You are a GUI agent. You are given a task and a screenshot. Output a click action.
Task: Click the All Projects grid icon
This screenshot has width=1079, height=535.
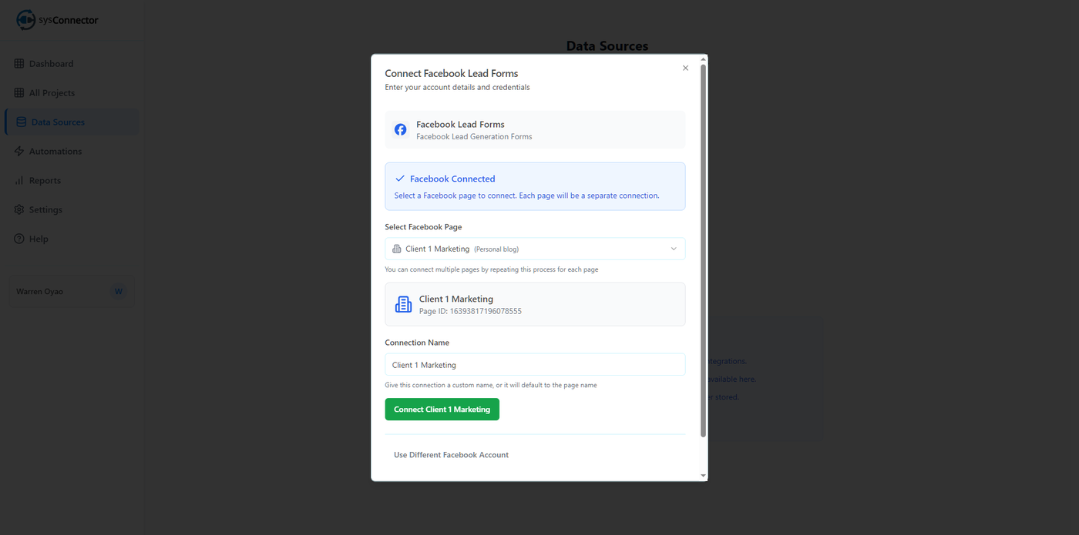coord(19,93)
